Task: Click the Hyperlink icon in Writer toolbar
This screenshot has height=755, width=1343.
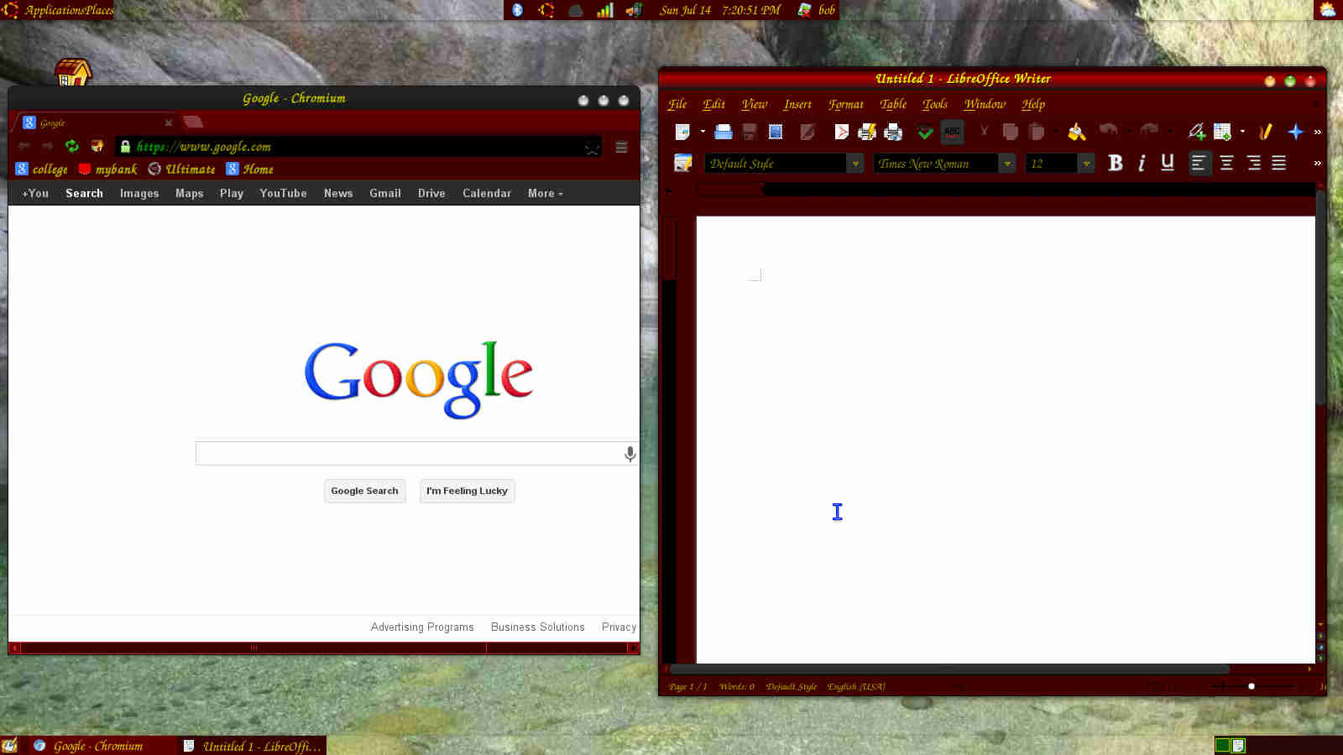Action: coord(1196,132)
